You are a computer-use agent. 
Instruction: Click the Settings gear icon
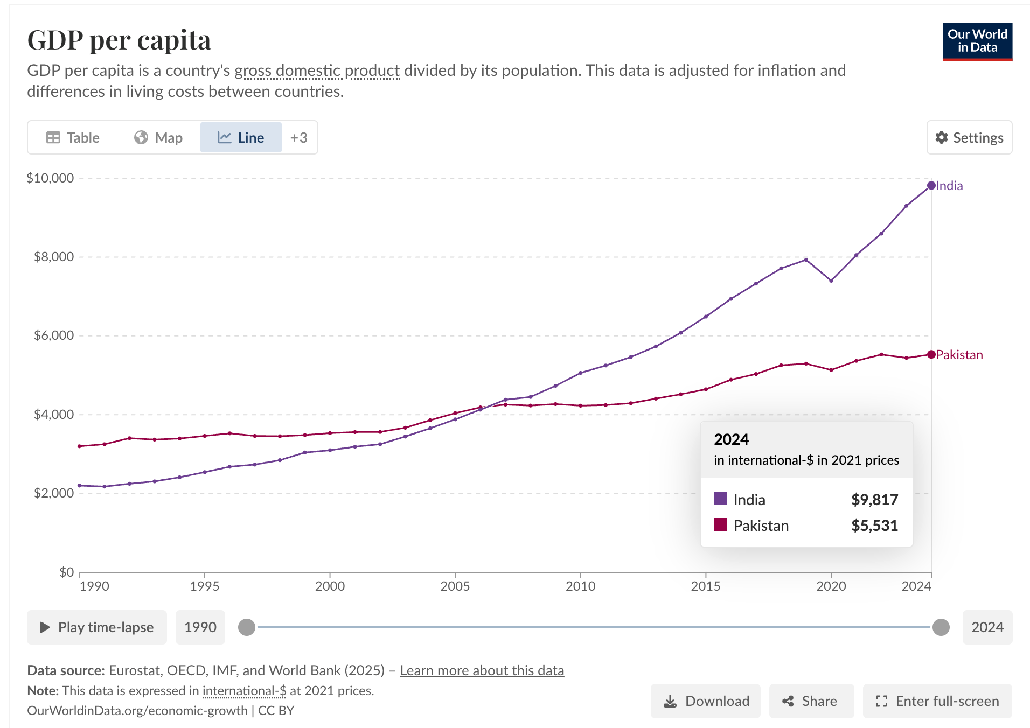[942, 137]
